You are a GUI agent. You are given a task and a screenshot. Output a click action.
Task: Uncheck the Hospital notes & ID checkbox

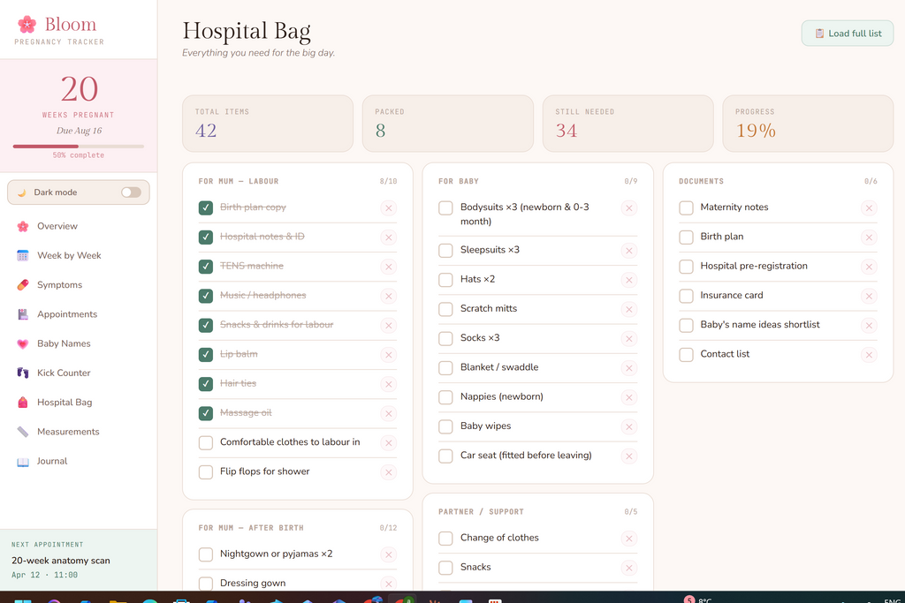point(205,237)
